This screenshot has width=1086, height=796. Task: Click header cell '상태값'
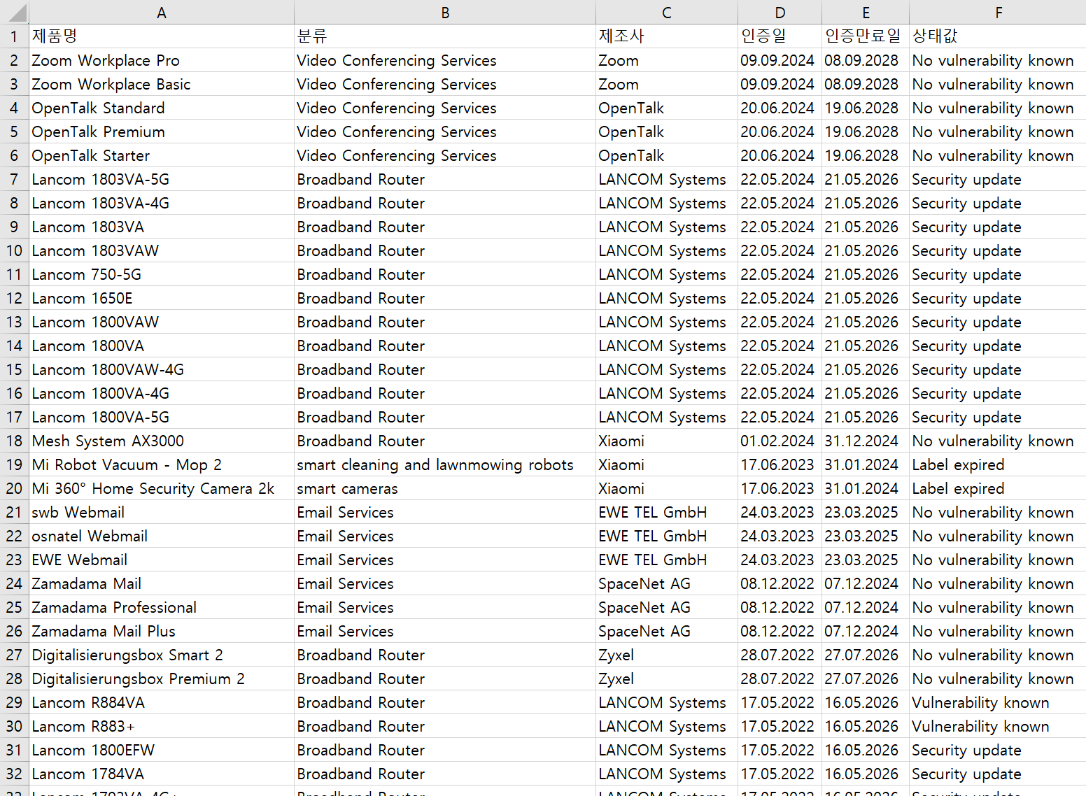click(x=998, y=36)
